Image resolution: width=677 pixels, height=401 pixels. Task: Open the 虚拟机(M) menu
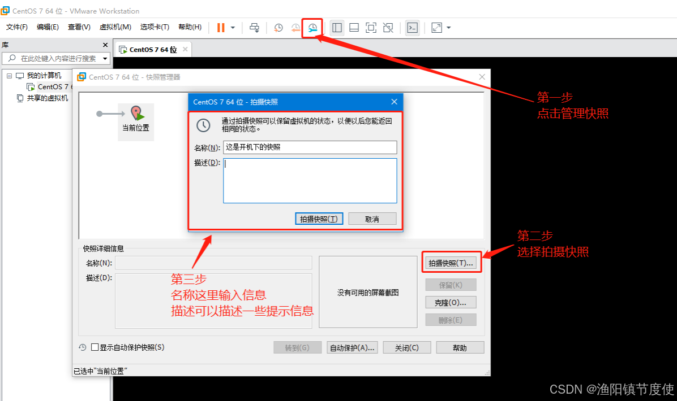pos(115,27)
